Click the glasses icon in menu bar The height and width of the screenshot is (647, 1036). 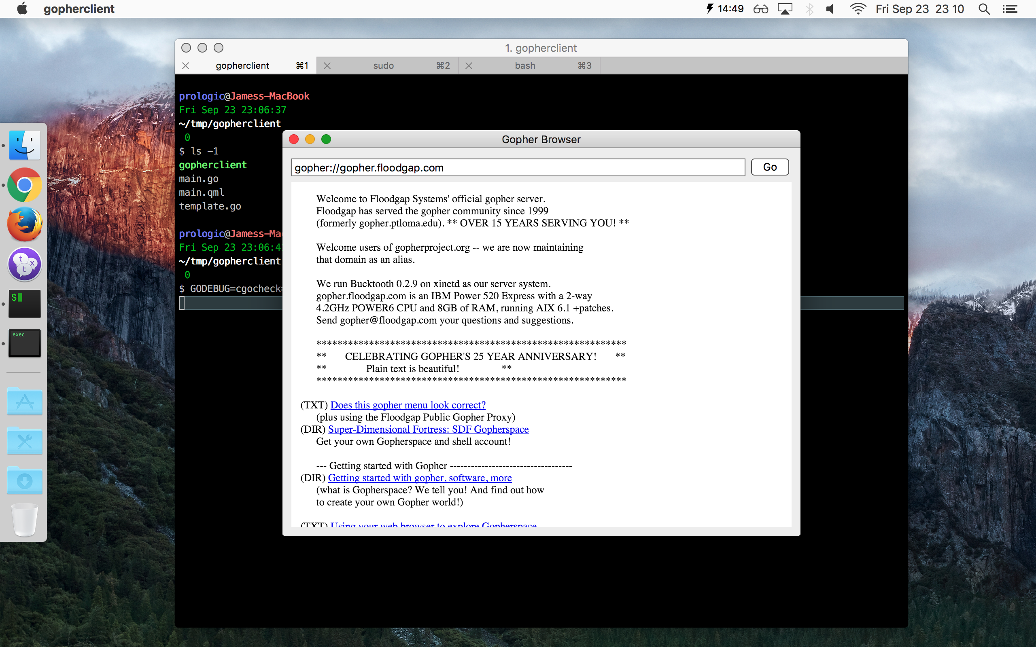point(761,9)
